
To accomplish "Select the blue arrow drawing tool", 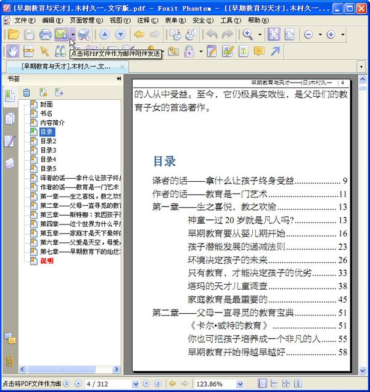I will 275,51.
